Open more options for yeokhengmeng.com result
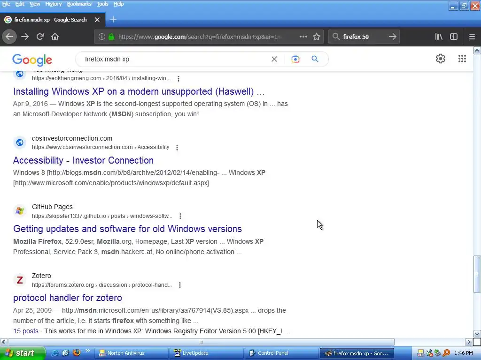Viewport: 481px width, 360px height. (178, 79)
